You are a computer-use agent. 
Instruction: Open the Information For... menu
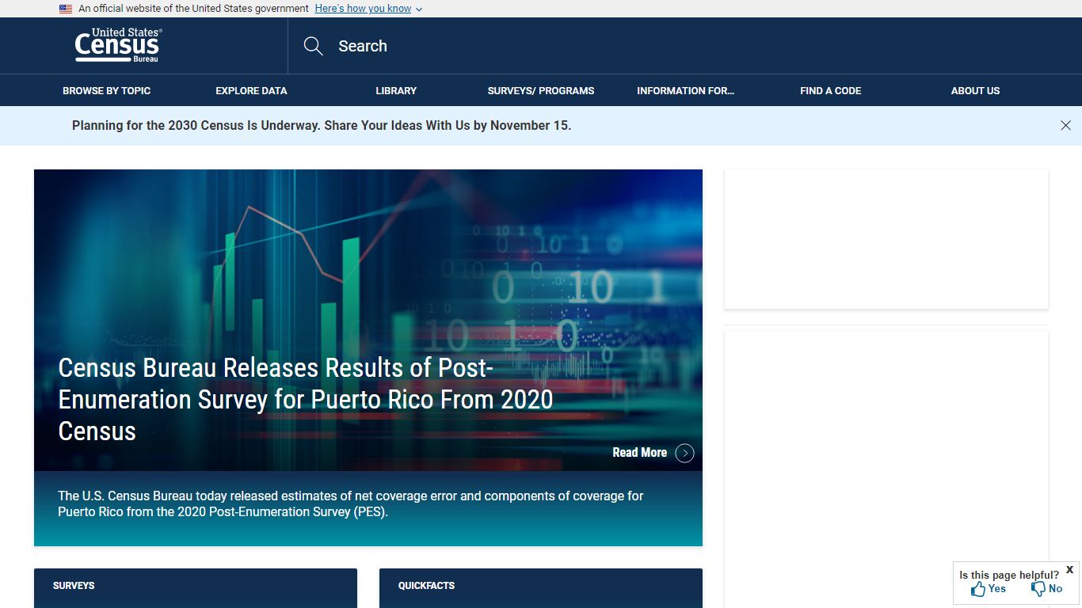686,91
